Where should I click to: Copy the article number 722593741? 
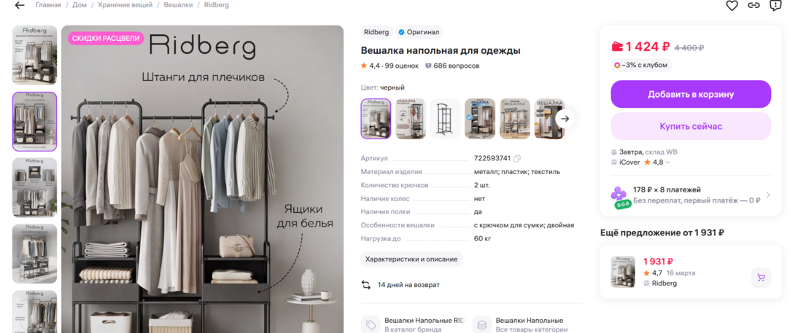(x=517, y=158)
